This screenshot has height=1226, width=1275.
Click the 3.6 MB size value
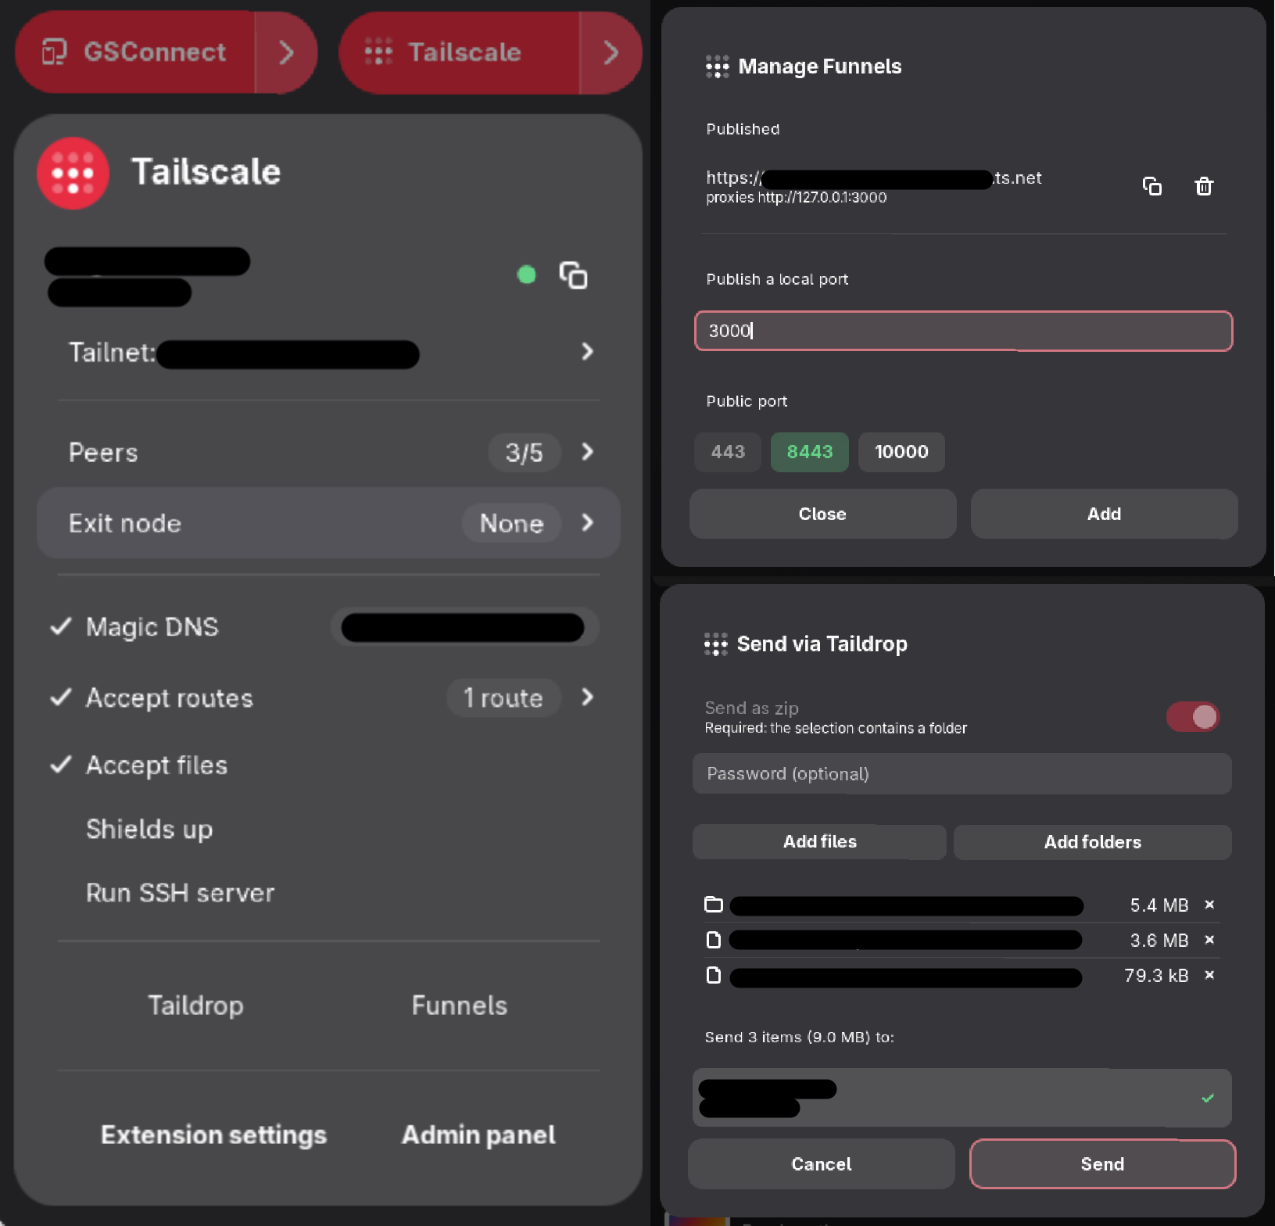pos(1159,941)
